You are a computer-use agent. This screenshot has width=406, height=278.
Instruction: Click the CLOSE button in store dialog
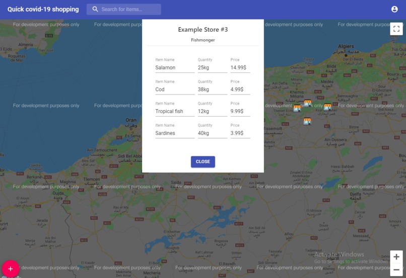coord(202,162)
